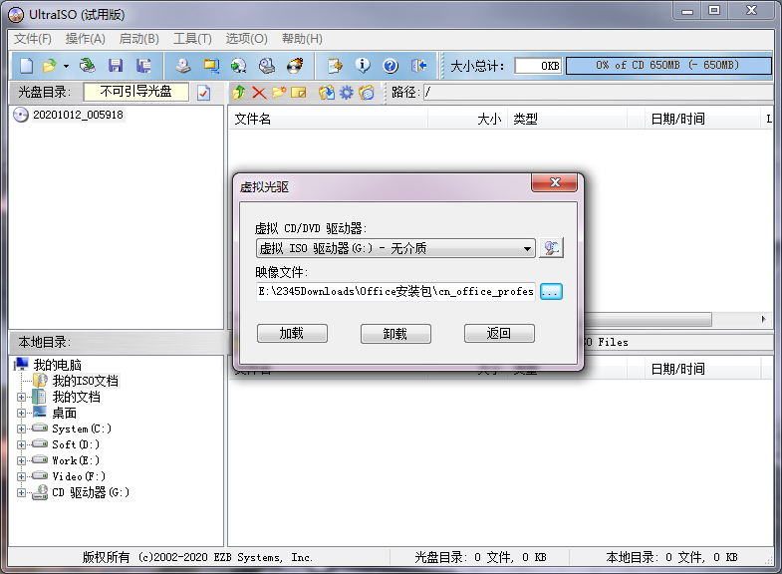Click the disc icon beside 20201012_005918

21,115
